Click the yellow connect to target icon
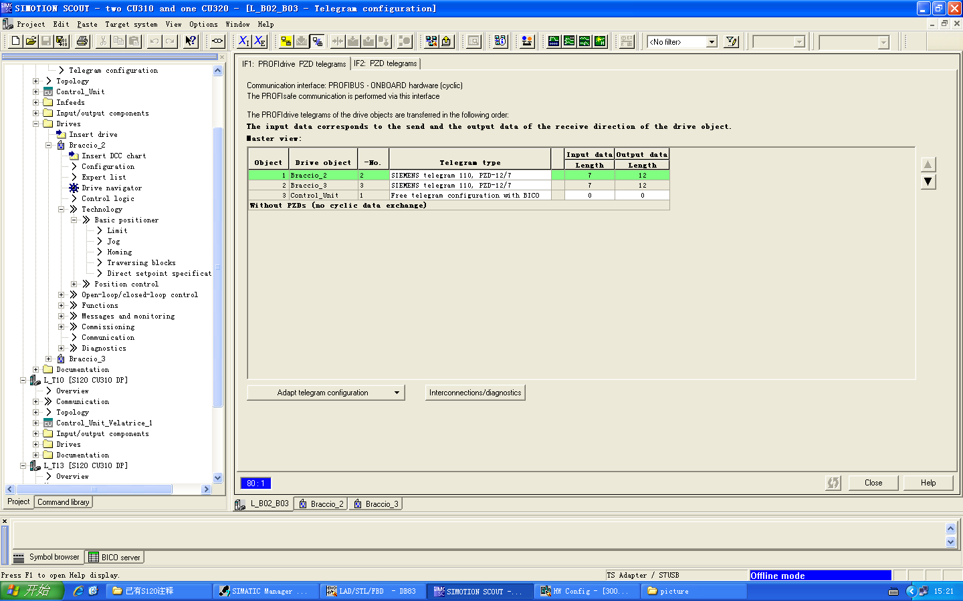The height and width of the screenshot is (601, 963). tap(286, 41)
